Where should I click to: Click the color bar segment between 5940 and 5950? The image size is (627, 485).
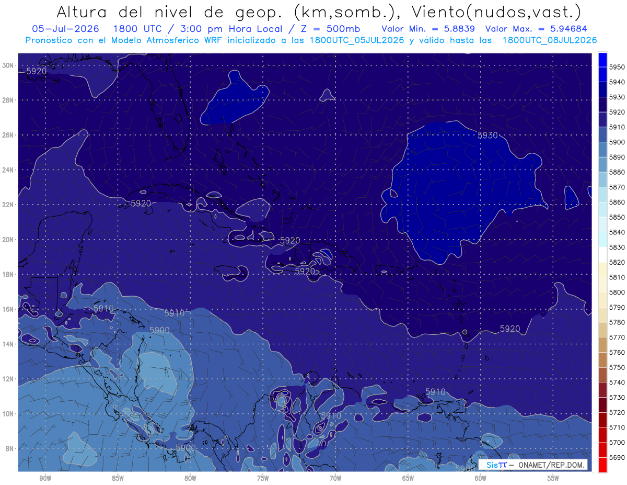[602, 74]
